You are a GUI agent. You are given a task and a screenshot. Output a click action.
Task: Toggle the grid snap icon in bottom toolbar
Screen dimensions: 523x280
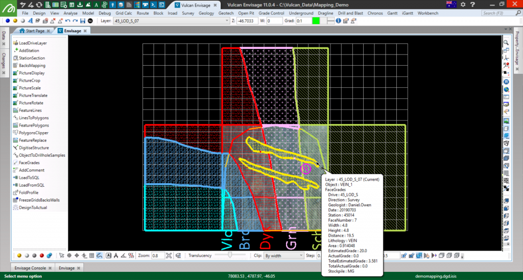(92, 256)
